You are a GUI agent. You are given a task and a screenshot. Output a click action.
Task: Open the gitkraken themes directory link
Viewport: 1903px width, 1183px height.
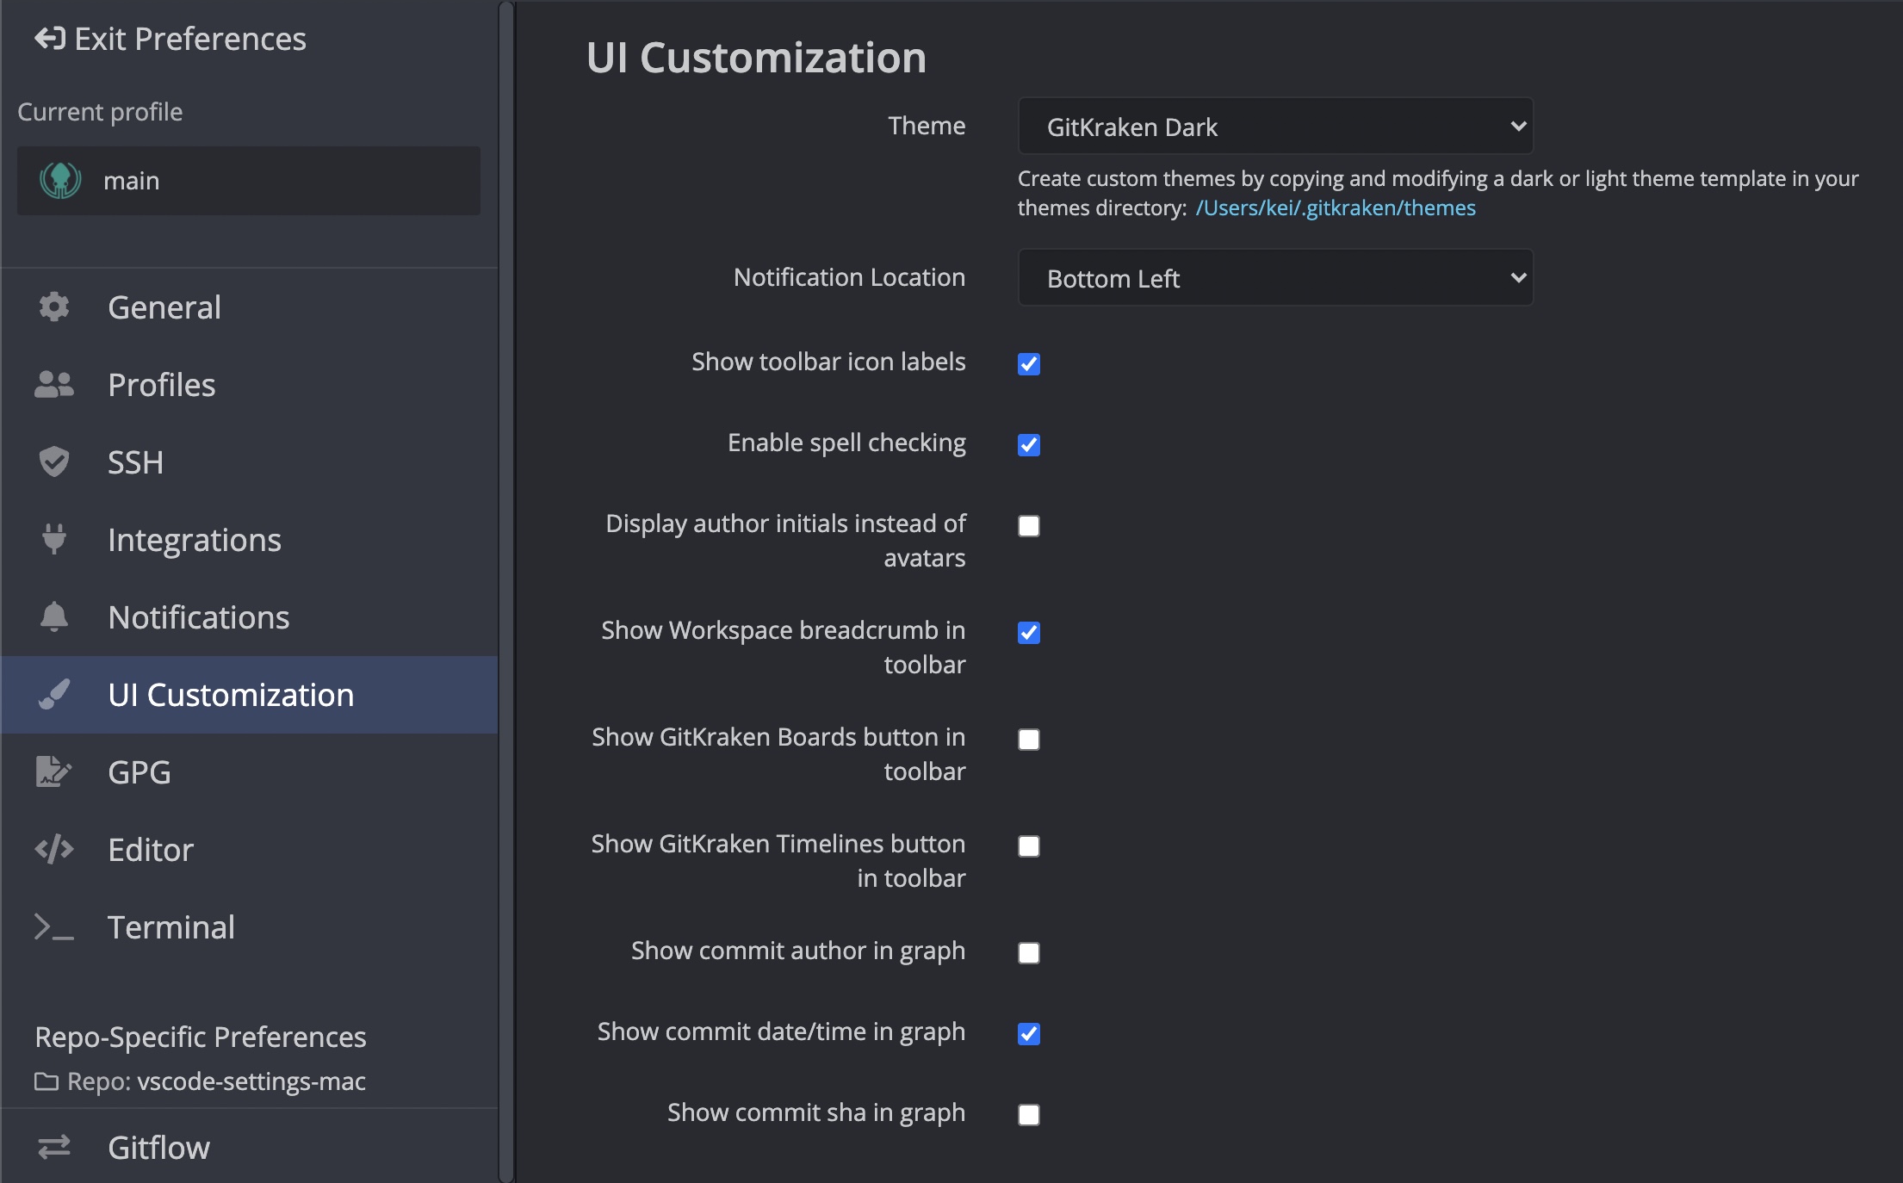click(1335, 208)
